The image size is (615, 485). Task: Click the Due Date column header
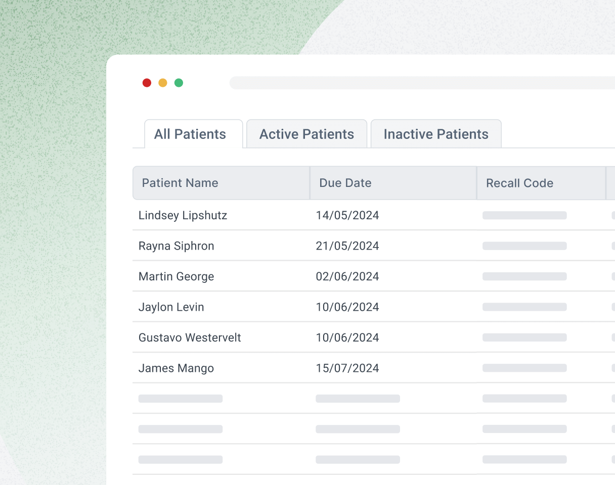point(345,183)
